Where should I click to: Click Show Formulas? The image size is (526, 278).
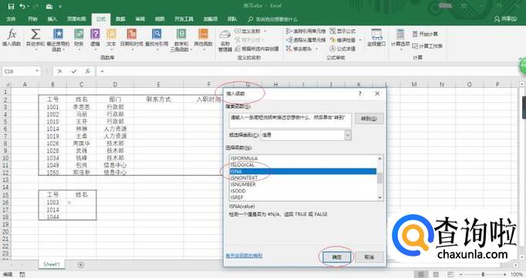pos(342,31)
